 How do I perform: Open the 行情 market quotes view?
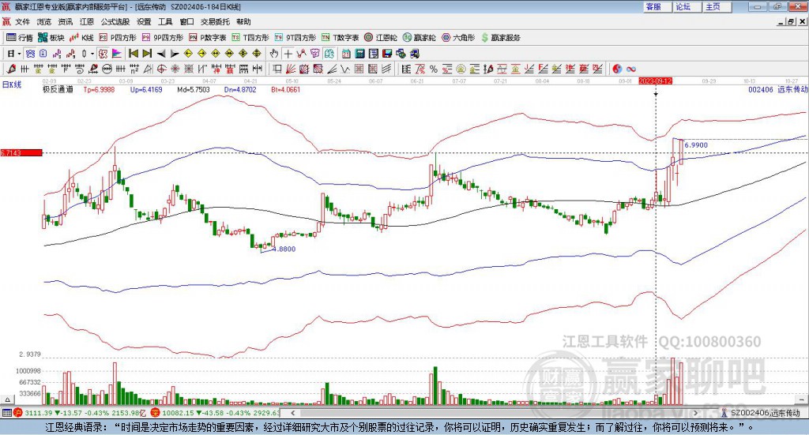point(19,38)
